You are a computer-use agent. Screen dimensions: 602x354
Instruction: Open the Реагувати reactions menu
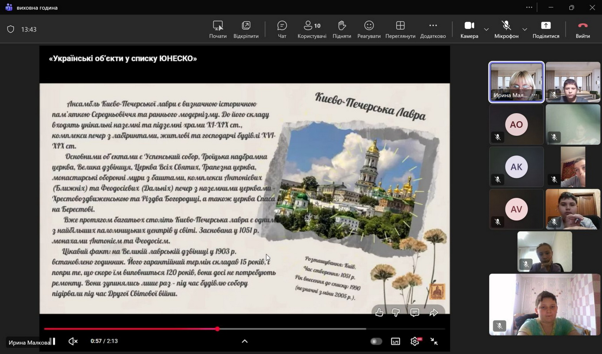(369, 30)
